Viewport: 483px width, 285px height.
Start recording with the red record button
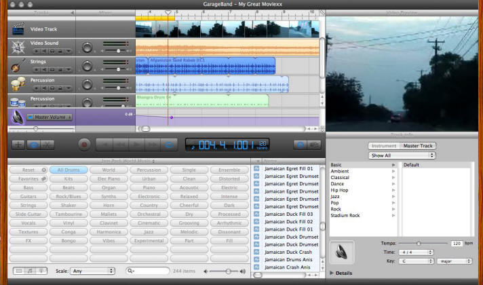84,145
